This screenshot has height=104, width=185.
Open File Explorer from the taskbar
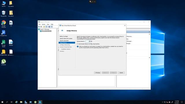[x=21, y=102]
